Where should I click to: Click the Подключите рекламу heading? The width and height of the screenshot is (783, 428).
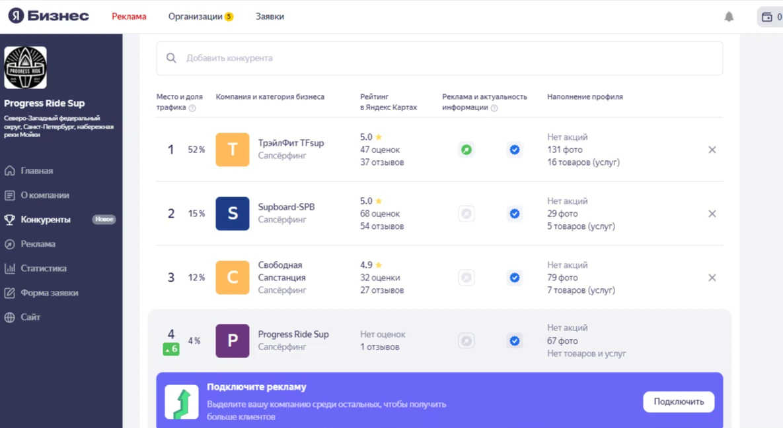point(256,387)
